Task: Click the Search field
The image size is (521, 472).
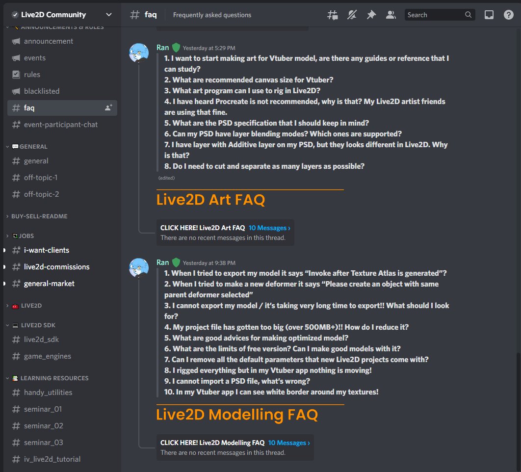Action: click(x=436, y=15)
